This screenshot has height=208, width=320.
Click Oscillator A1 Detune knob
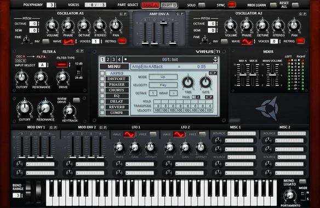[83, 26]
